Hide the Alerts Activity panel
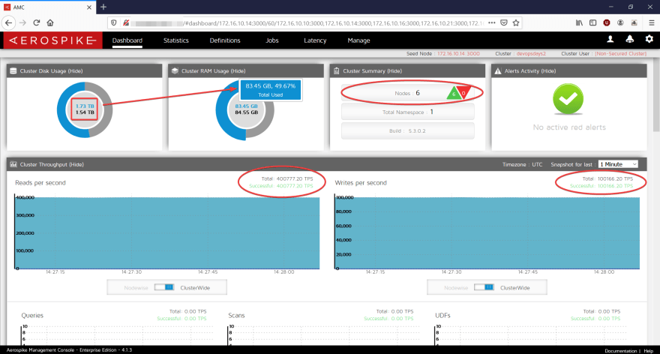 pos(548,71)
